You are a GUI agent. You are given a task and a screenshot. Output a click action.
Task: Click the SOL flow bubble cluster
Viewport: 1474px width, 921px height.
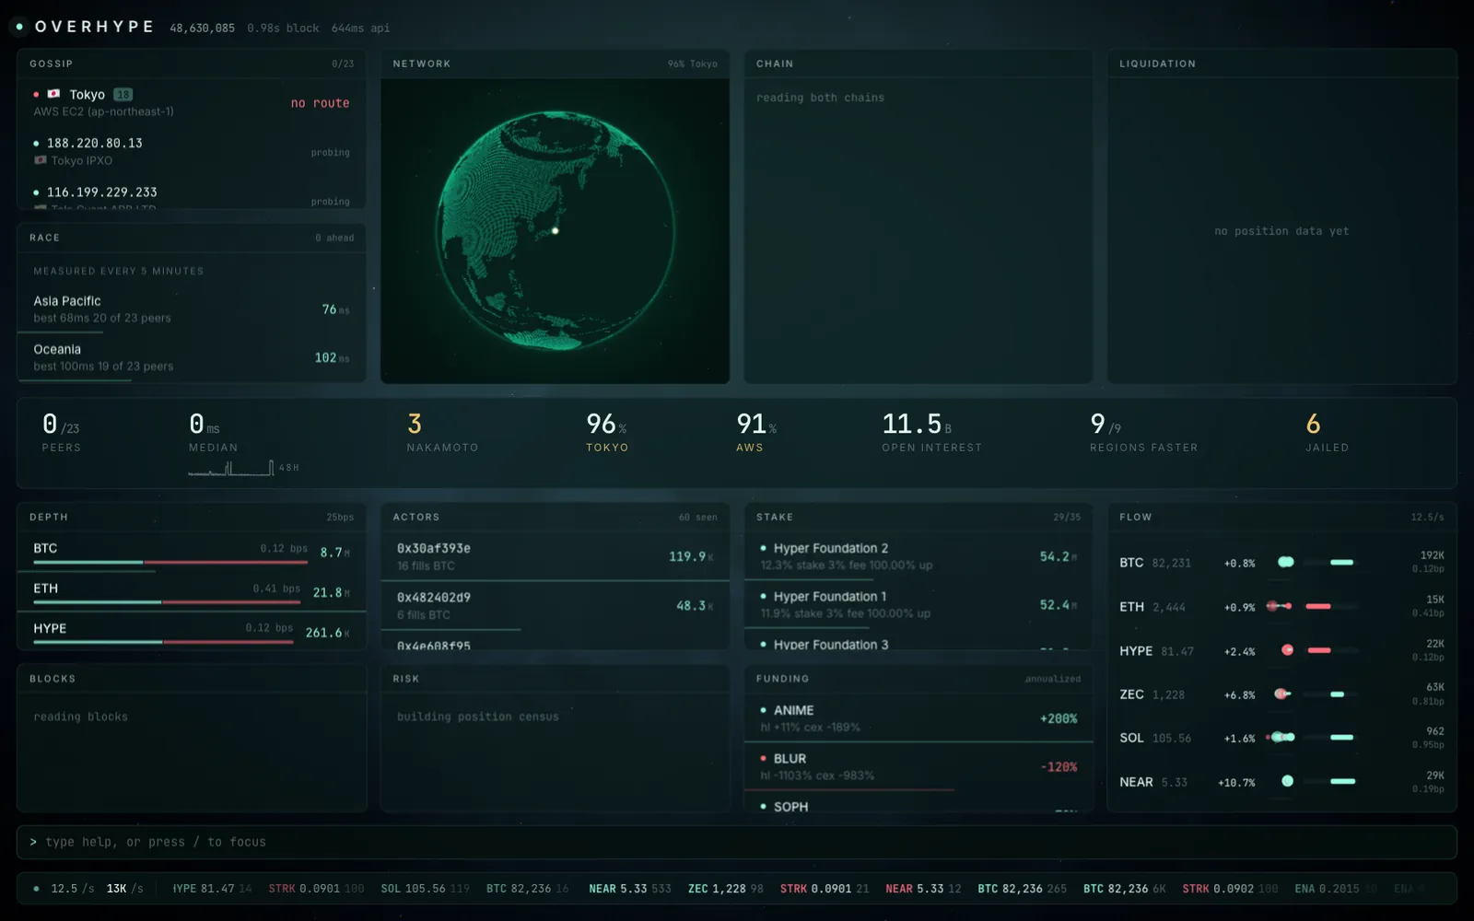click(x=1281, y=737)
